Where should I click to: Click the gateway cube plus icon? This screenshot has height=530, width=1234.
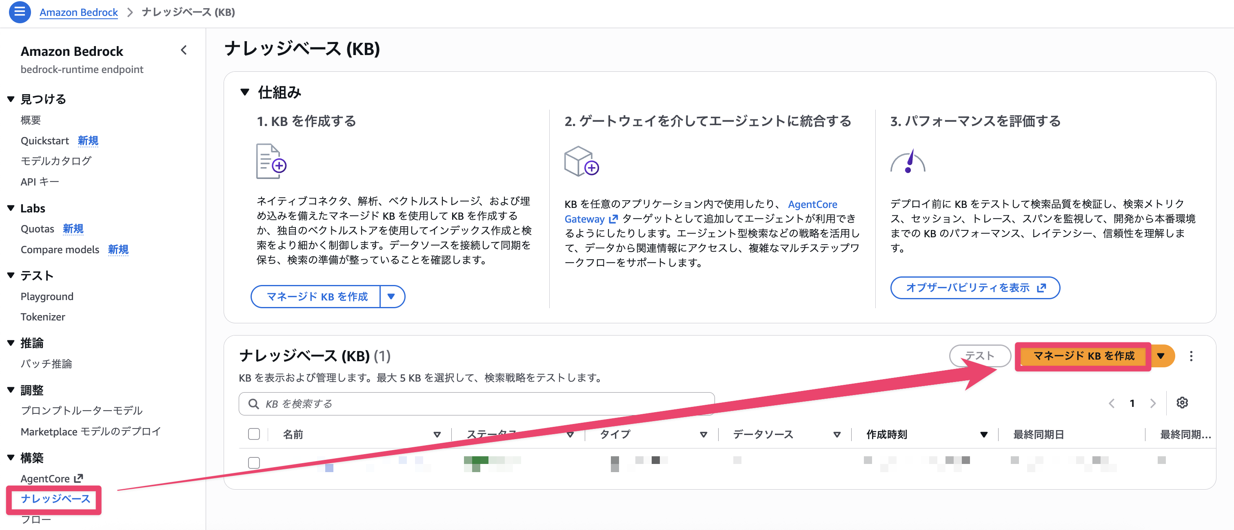click(581, 161)
